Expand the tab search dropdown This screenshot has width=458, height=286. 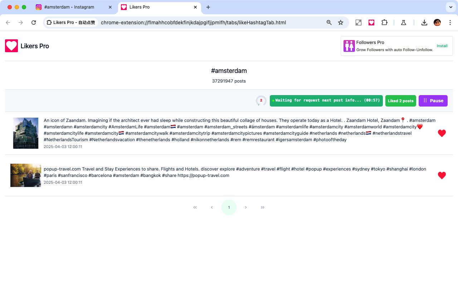(450, 7)
